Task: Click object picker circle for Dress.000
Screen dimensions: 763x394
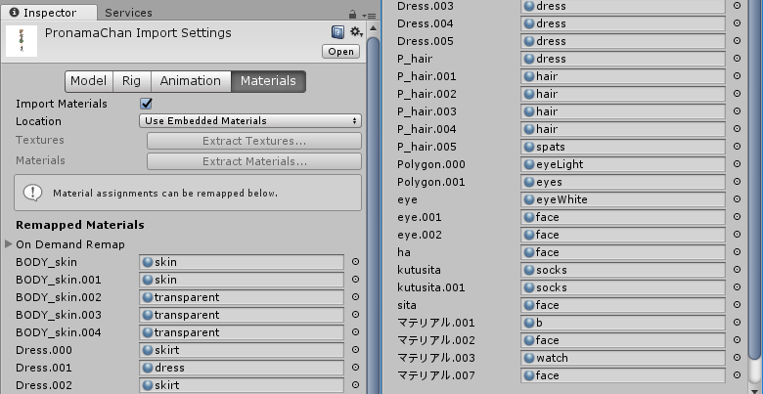Action: [x=355, y=350]
